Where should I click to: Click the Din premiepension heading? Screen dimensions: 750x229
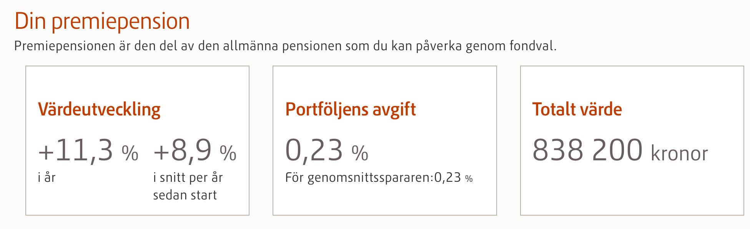coord(102,22)
